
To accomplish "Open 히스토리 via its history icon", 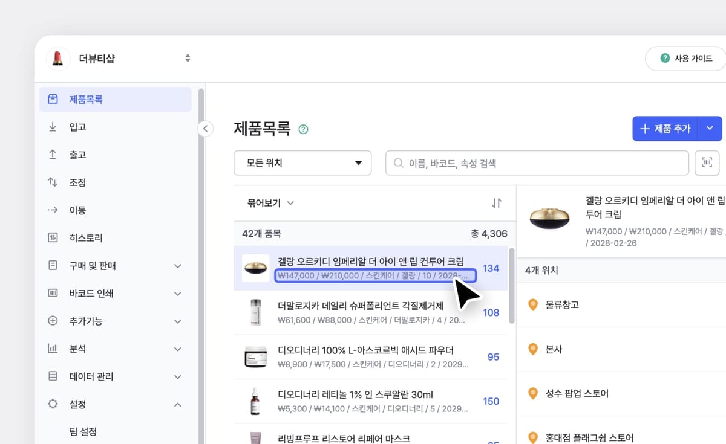I will [x=53, y=237].
